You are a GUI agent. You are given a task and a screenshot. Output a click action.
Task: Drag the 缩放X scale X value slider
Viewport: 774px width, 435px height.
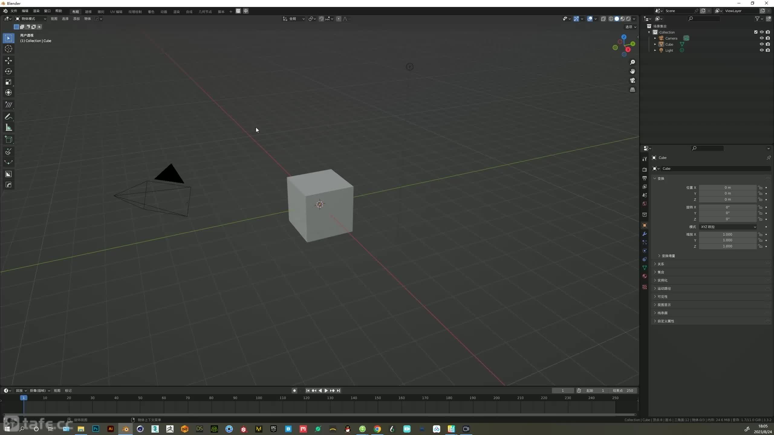coord(727,234)
